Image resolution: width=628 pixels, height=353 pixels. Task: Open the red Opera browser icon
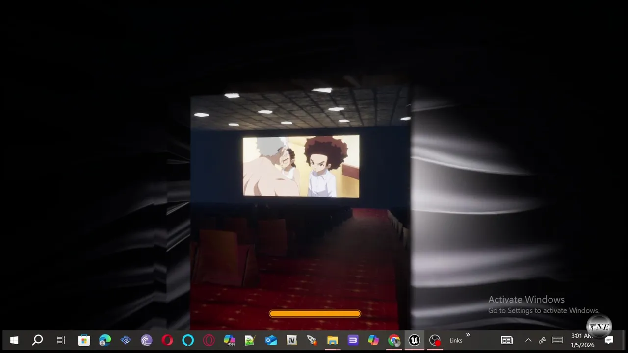(167, 340)
